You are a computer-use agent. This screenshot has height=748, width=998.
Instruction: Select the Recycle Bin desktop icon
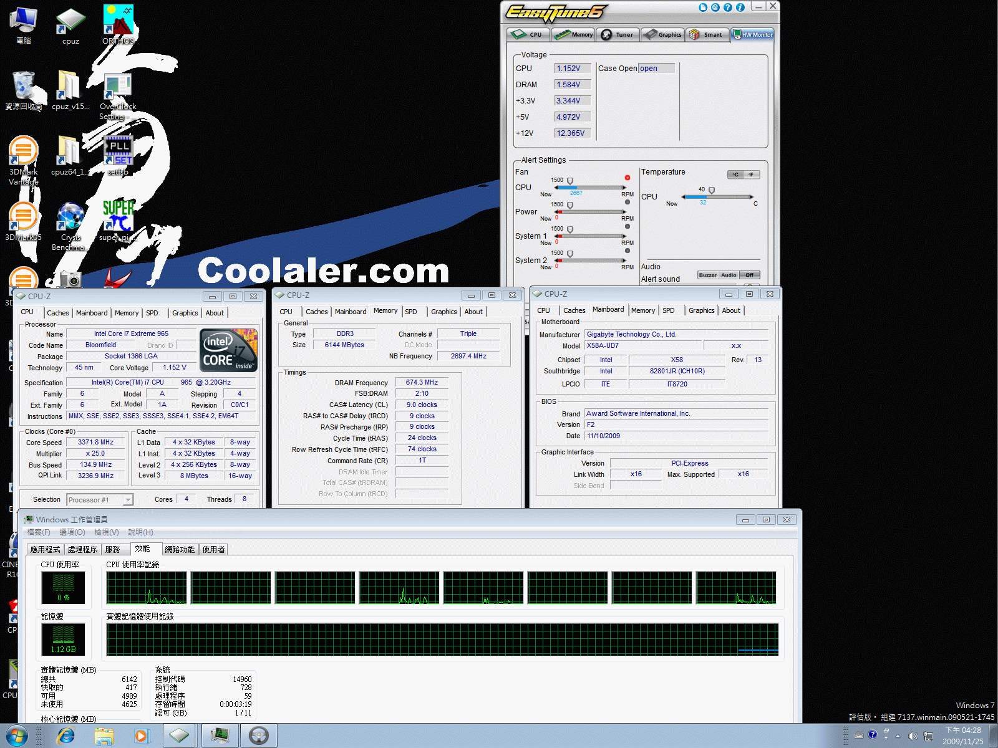click(24, 90)
